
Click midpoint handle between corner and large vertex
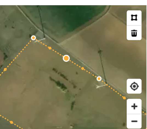pyautogui.click(x=50, y=48)
